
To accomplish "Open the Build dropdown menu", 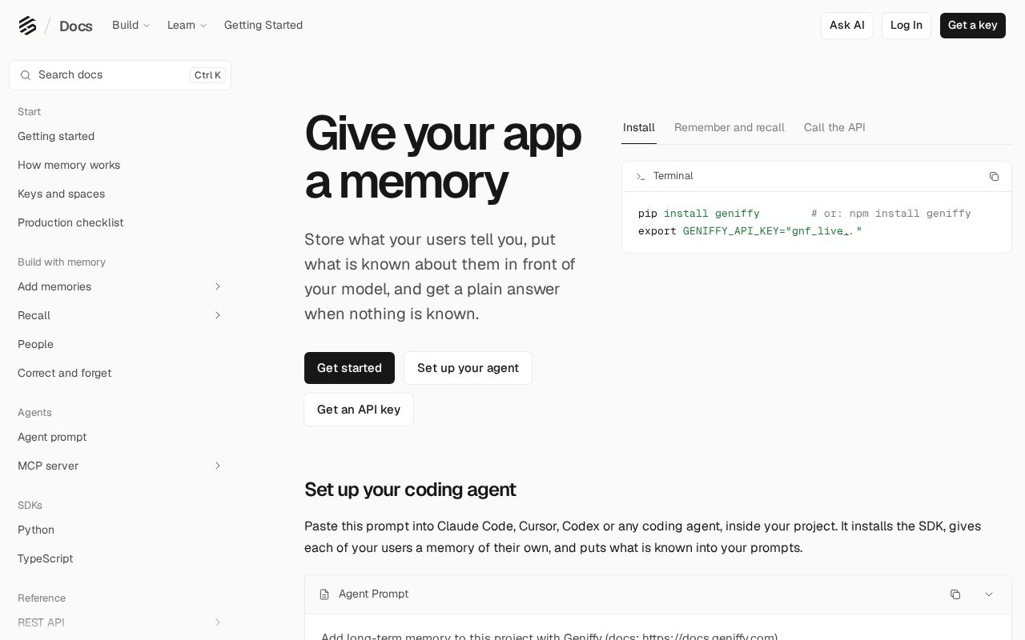I will [x=131, y=26].
